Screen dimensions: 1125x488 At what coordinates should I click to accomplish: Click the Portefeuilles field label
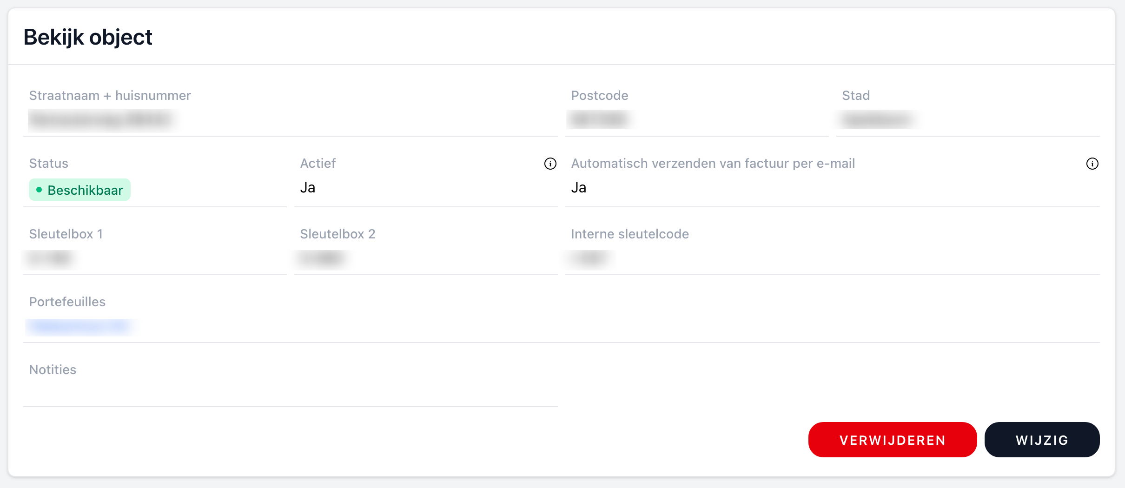[x=67, y=302]
